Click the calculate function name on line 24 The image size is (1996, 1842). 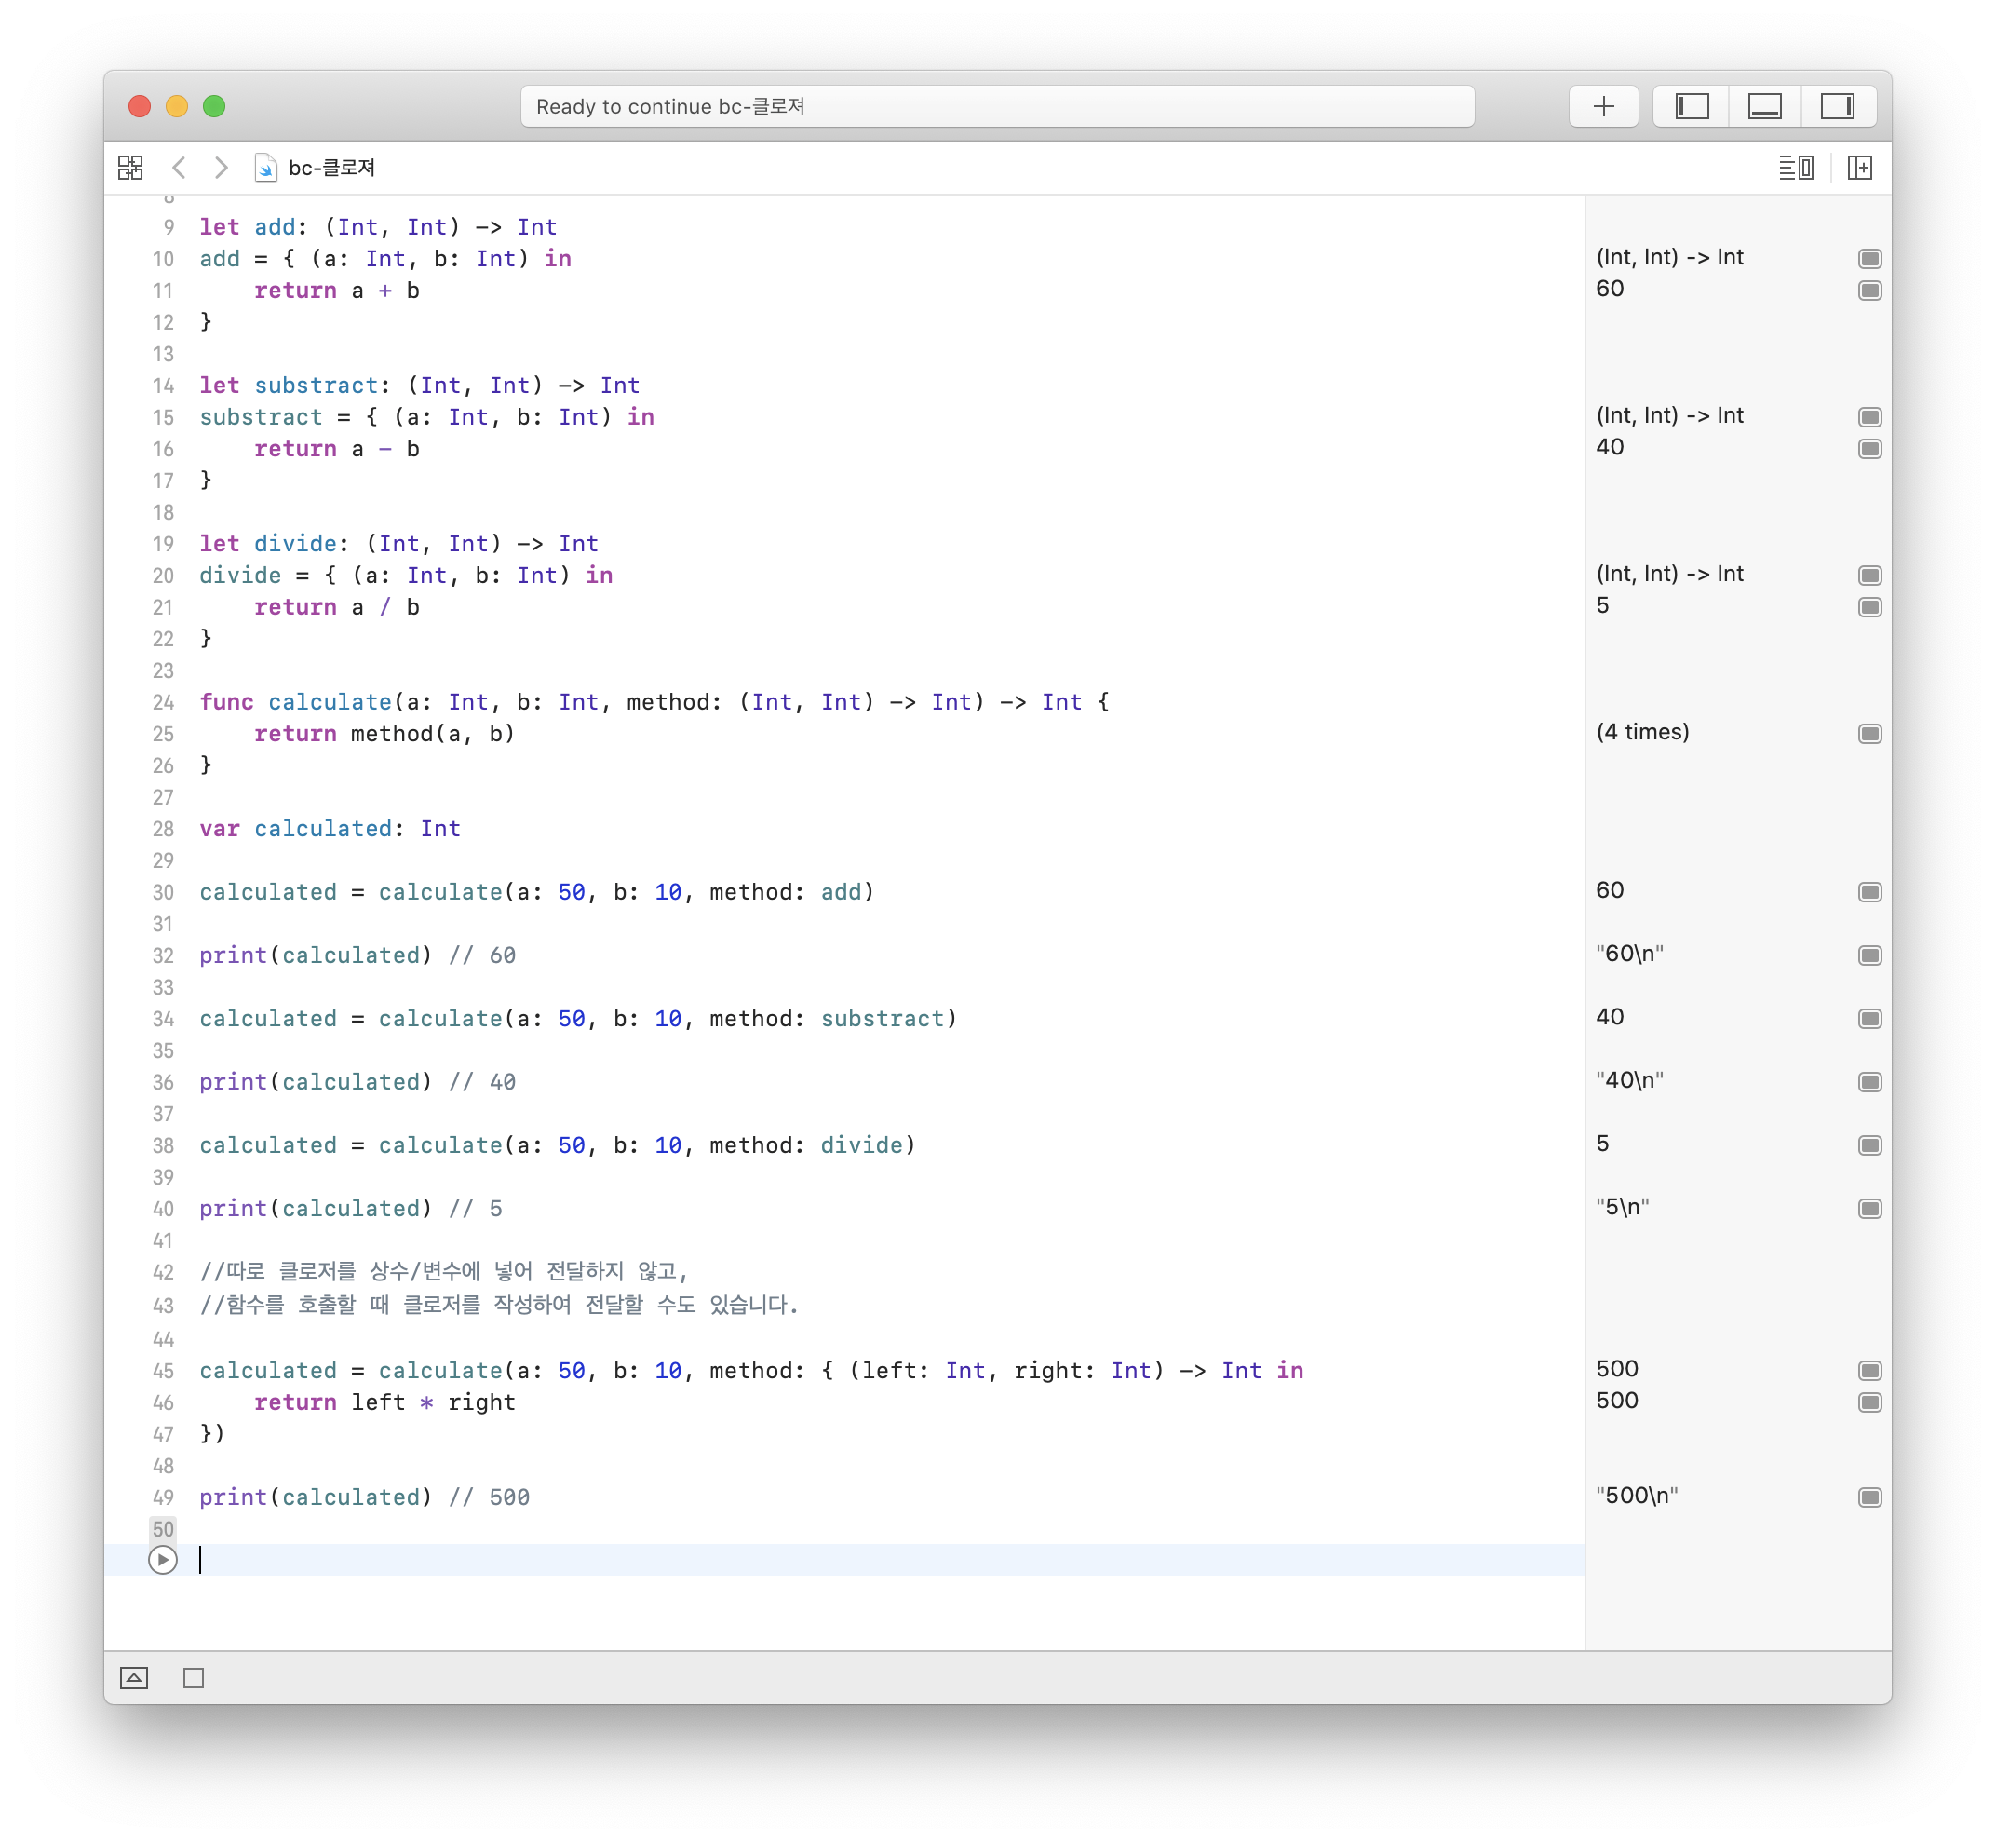(x=329, y=703)
